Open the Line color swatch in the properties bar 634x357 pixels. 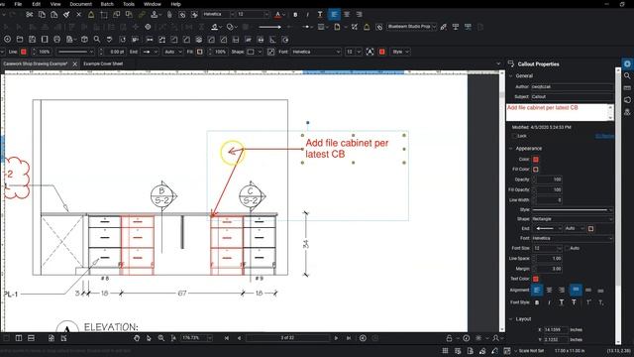click(x=24, y=52)
